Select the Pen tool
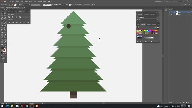192x108 pixels. coord(2,18)
